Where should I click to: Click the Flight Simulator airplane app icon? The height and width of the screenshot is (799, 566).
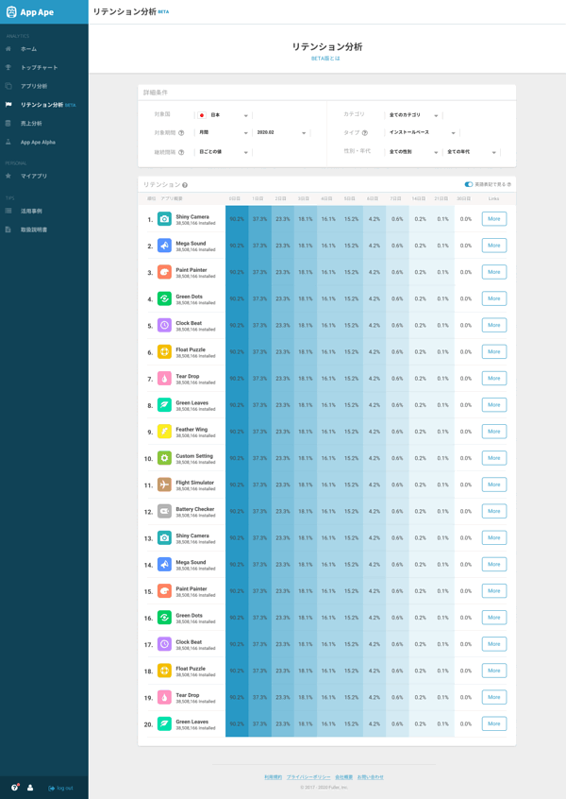click(x=164, y=484)
